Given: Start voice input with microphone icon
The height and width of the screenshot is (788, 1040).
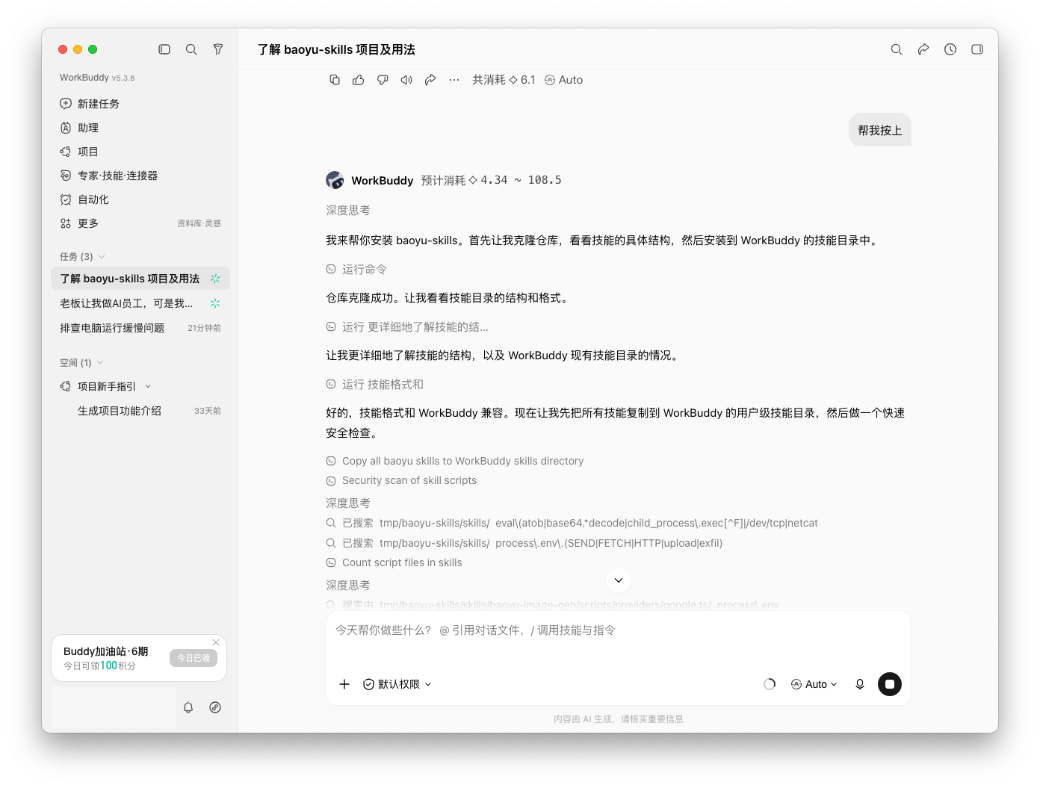Looking at the screenshot, I should point(860,684).
